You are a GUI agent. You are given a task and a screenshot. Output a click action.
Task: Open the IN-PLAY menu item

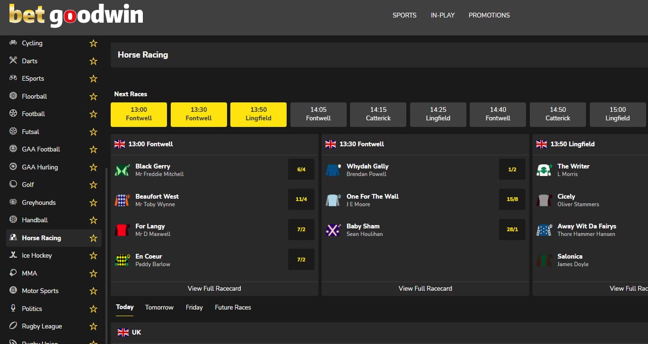442,15
